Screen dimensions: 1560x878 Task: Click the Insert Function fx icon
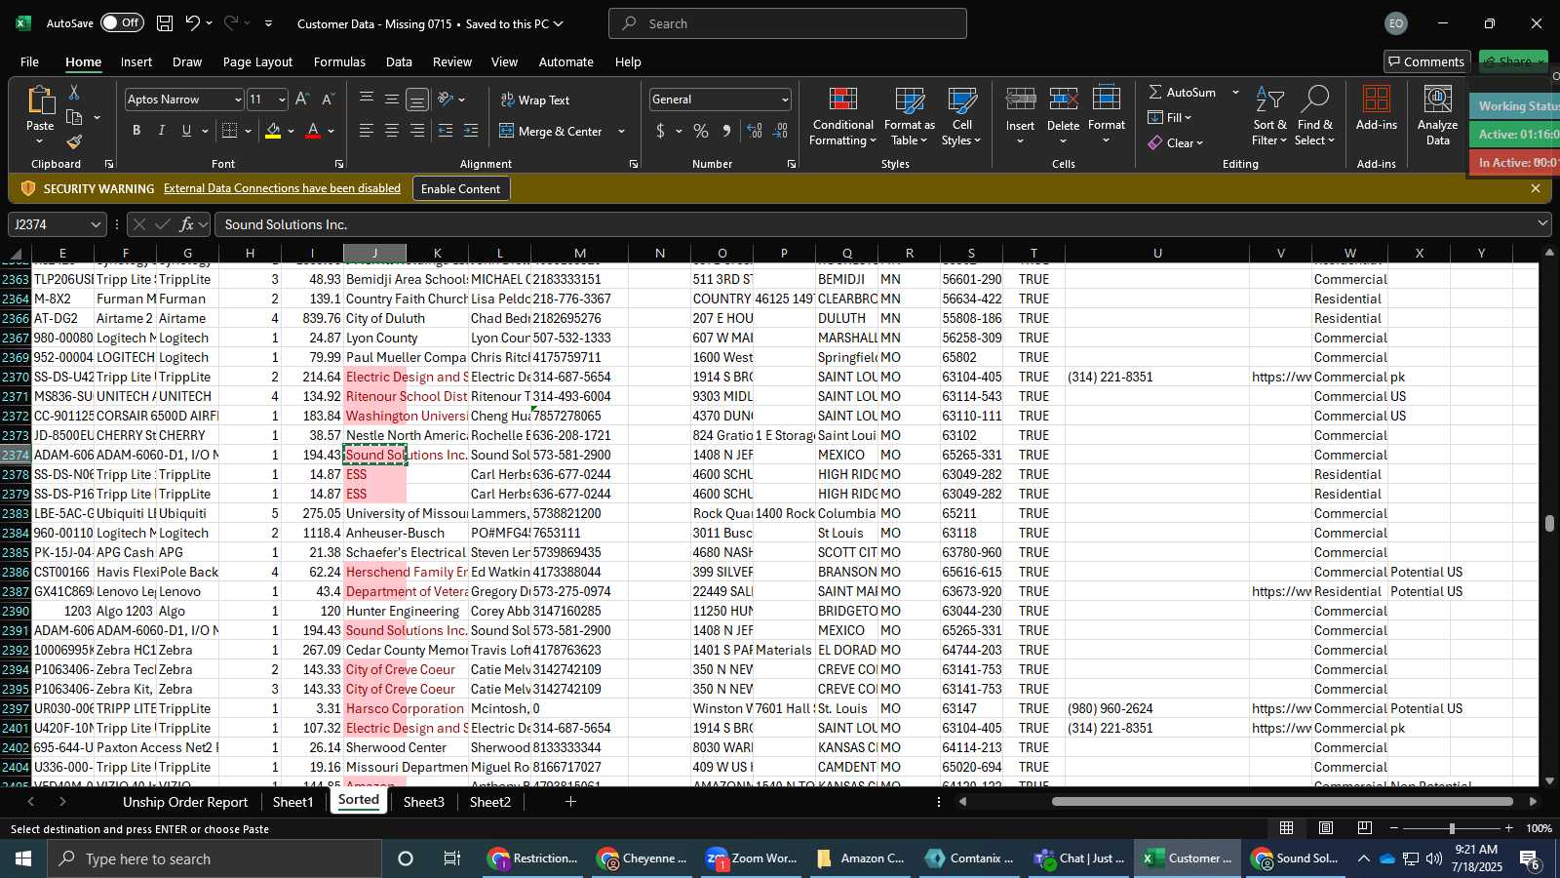(186, 224)
